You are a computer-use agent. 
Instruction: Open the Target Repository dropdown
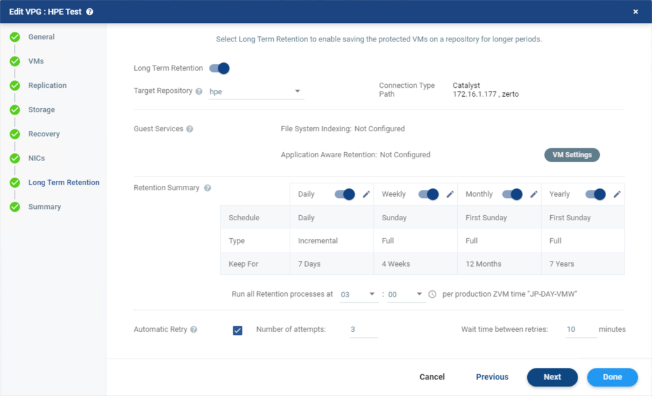(x=256, y=92)
